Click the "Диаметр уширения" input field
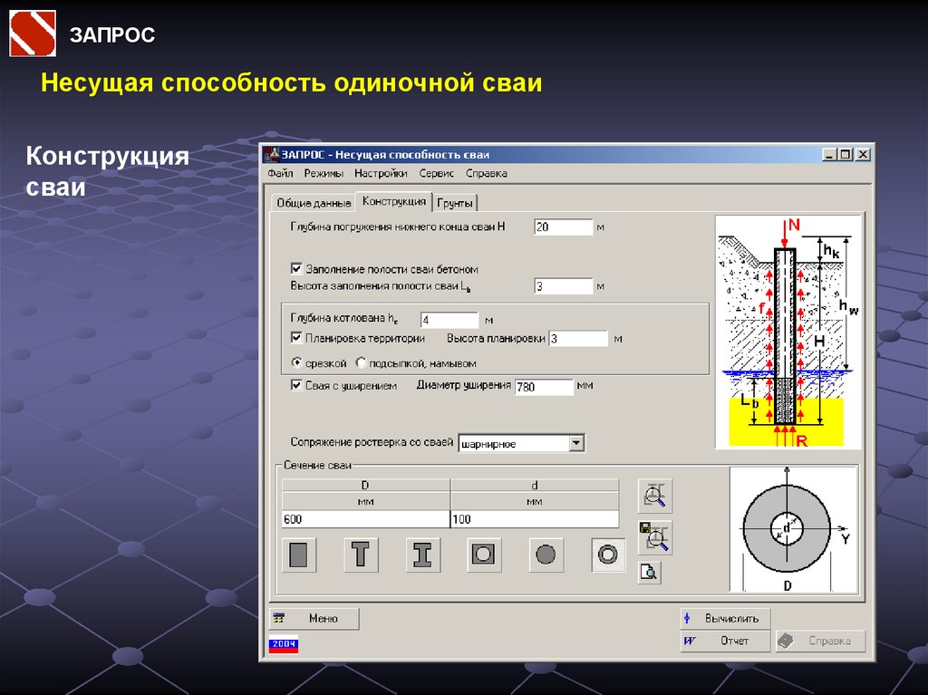The image size is (928, 695). point(544,387)
